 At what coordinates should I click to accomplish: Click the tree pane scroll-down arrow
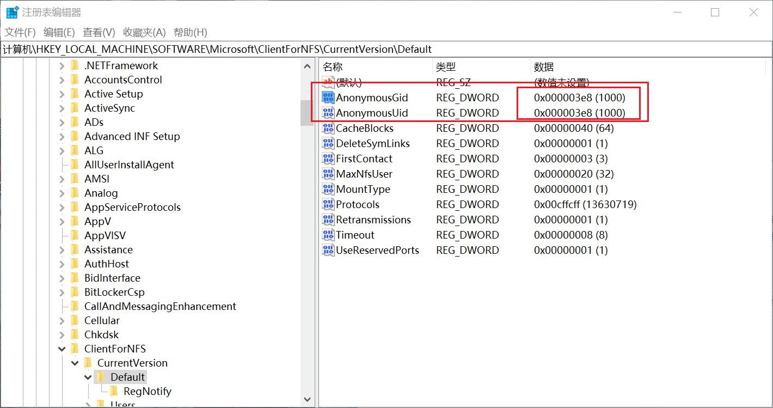[x=307, y=400]
